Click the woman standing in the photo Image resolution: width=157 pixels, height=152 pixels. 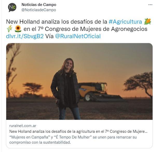66,89
